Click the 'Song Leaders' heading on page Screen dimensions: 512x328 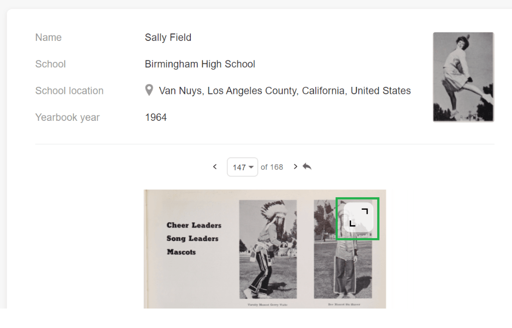click(x=192, y=239)
